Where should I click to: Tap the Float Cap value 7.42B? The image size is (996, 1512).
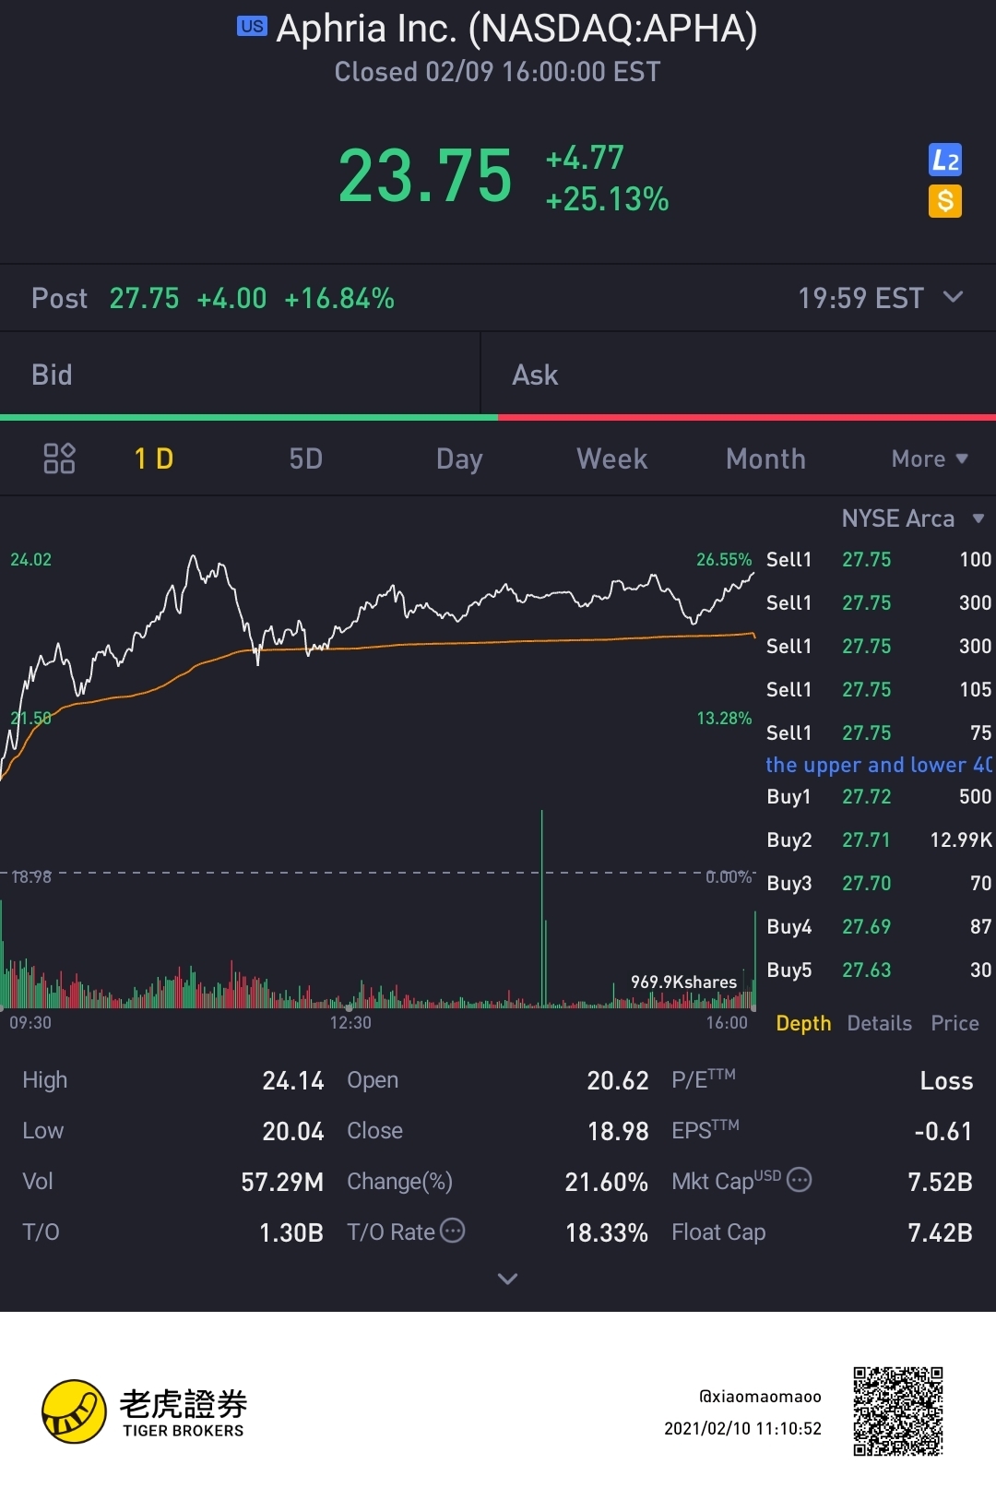tap(940, 1232)
